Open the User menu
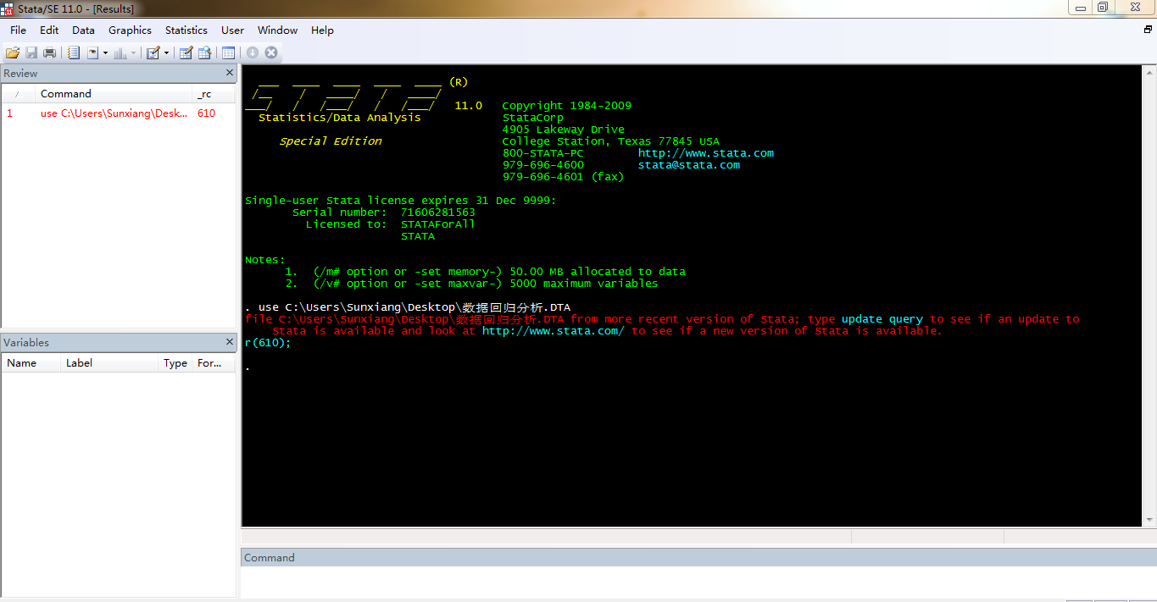The image size is (1157, 602). tap(232, 30)
